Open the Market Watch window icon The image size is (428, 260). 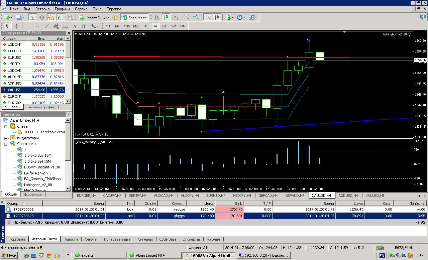tap(32, 17)
